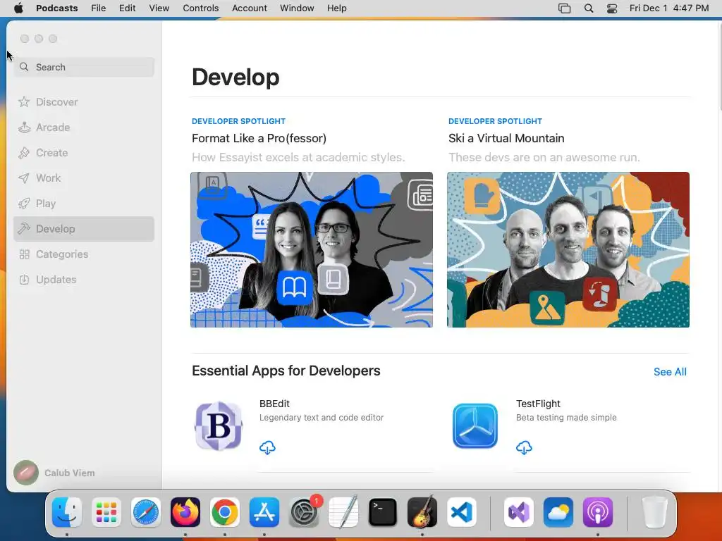Open the Window menu

297,8
